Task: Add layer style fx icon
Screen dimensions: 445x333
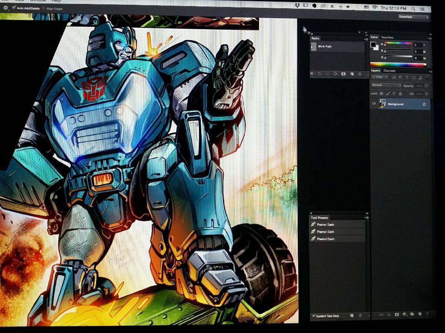Action: [389, 315]
